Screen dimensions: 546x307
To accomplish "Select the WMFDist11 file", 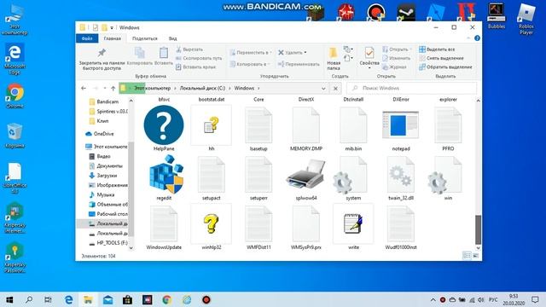I will pos(258,223).
